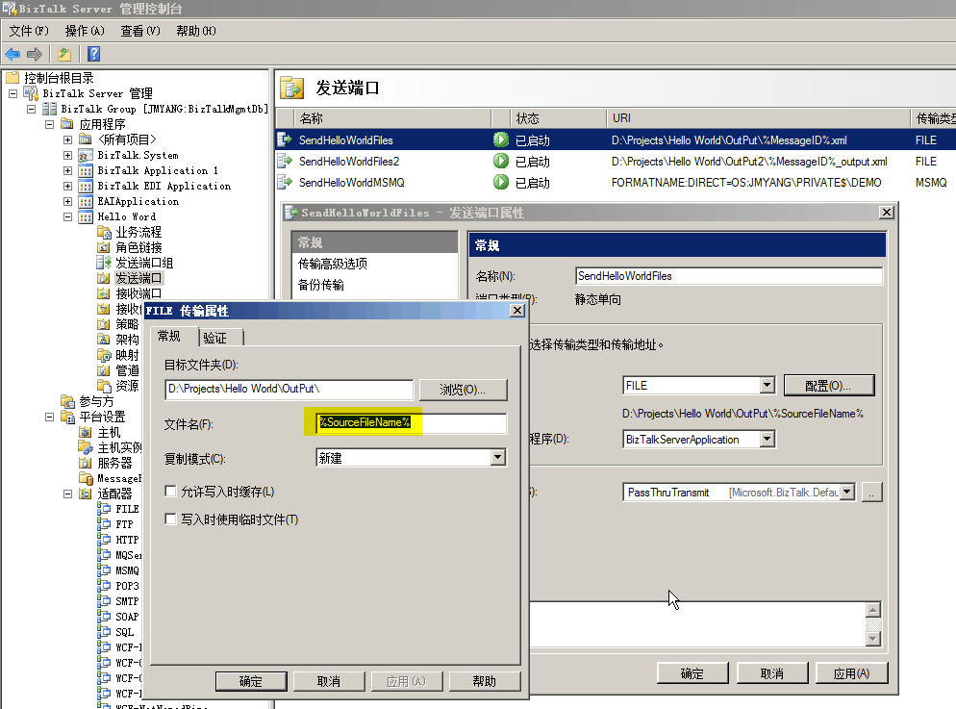Click 确定 in FILE transport dialog

point(251,681)
